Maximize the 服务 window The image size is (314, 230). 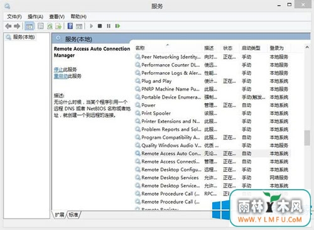click(x=290, y=4)
